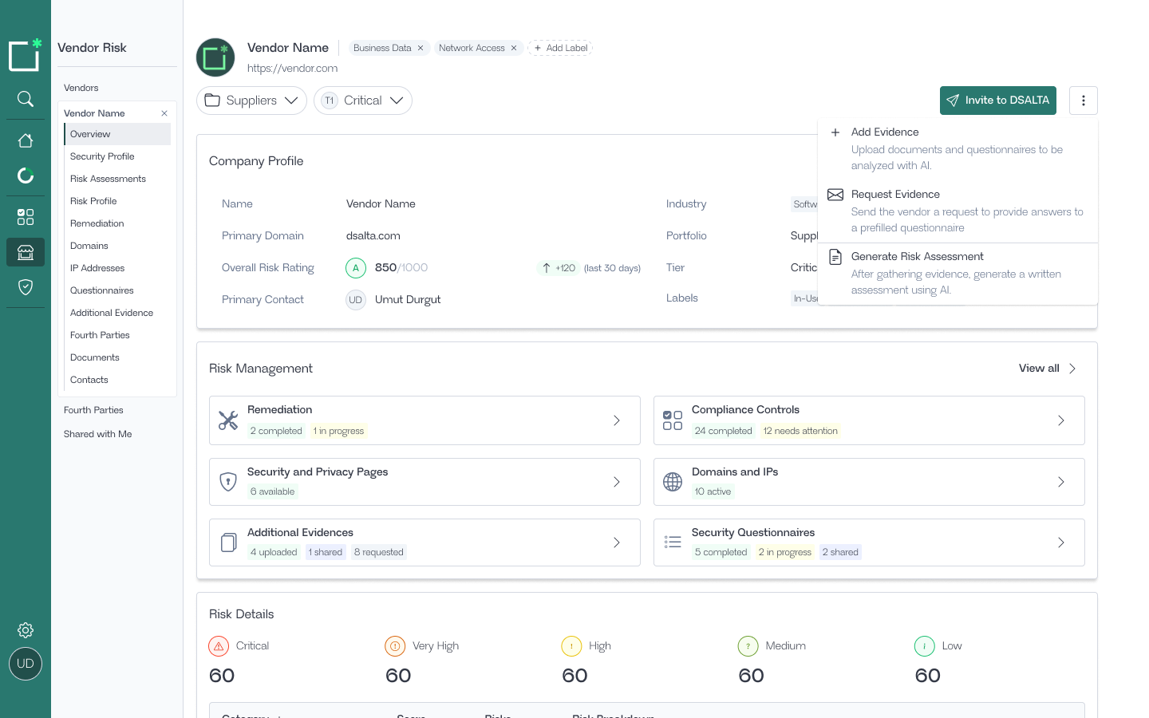
Task: Click the search icon in left sidebar
Action: pyautogui.click(x=26, y=99)
